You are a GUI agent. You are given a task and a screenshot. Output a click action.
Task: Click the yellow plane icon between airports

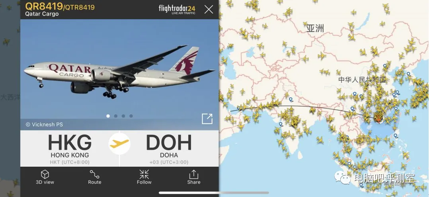coord(119,144)
